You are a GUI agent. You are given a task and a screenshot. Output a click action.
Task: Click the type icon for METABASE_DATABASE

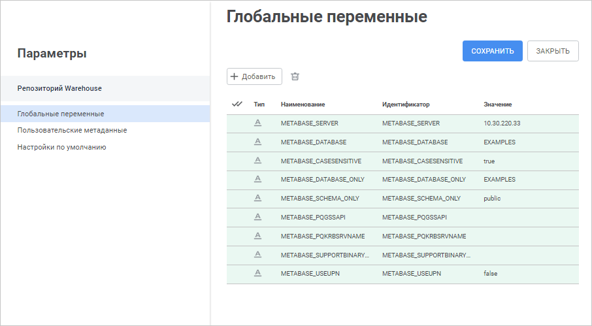(x=257, y=142)
